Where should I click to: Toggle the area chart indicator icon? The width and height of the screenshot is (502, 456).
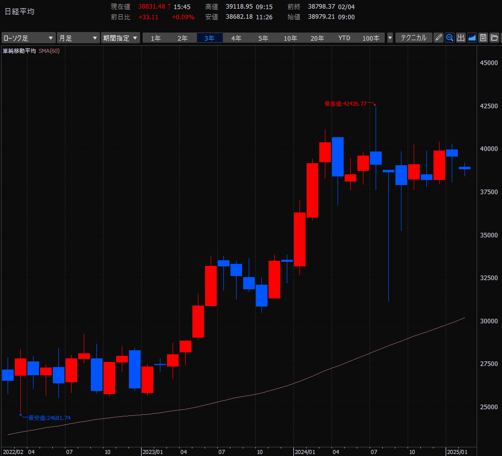(x=472, y=38)
